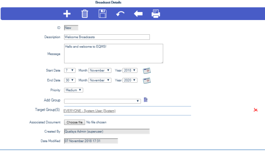Open End Date Year dropdown showing 2020

click(130, 80)
